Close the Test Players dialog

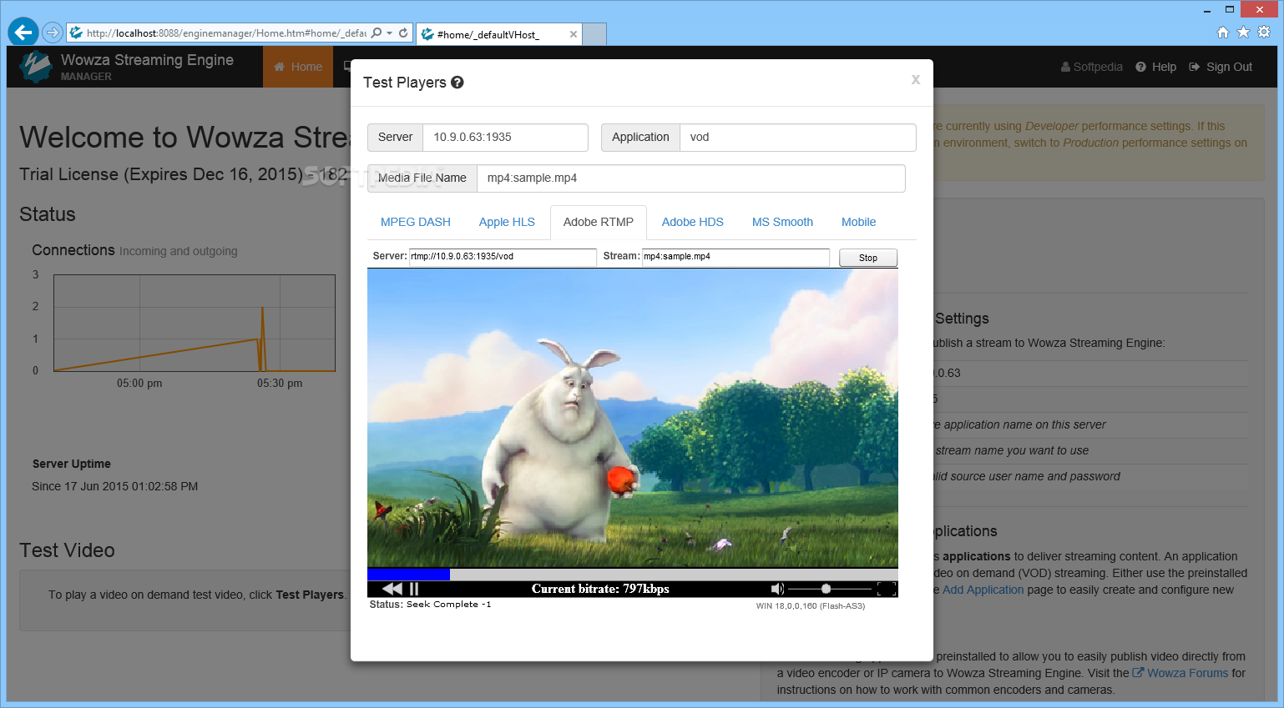(916, 80)
